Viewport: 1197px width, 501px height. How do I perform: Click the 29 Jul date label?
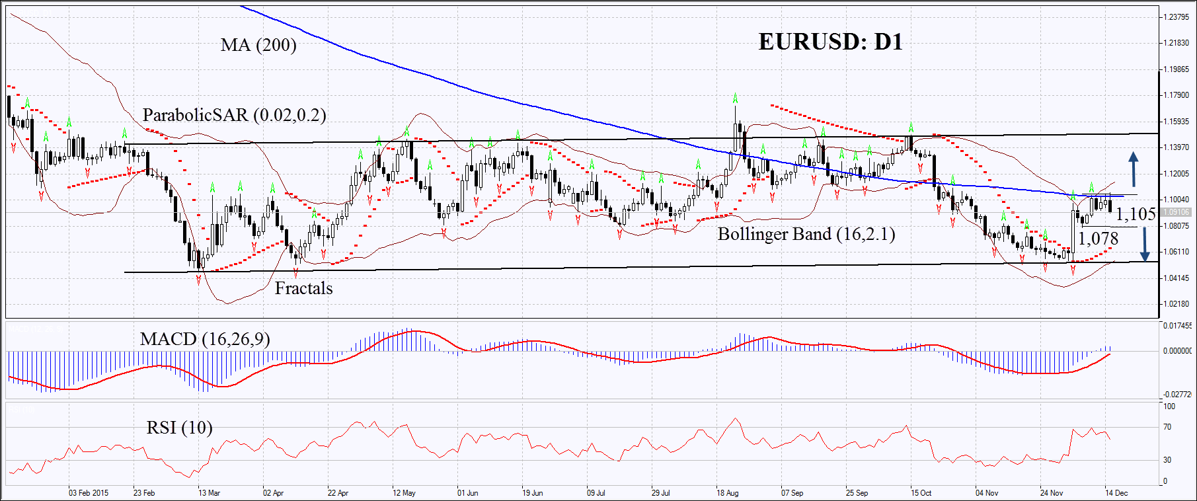[x=660, y=493]
